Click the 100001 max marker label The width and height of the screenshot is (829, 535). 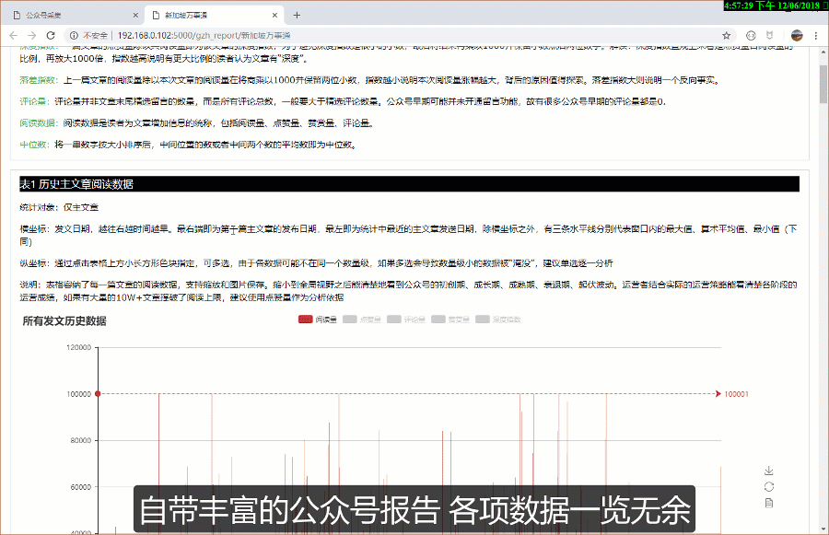point(736,394)
